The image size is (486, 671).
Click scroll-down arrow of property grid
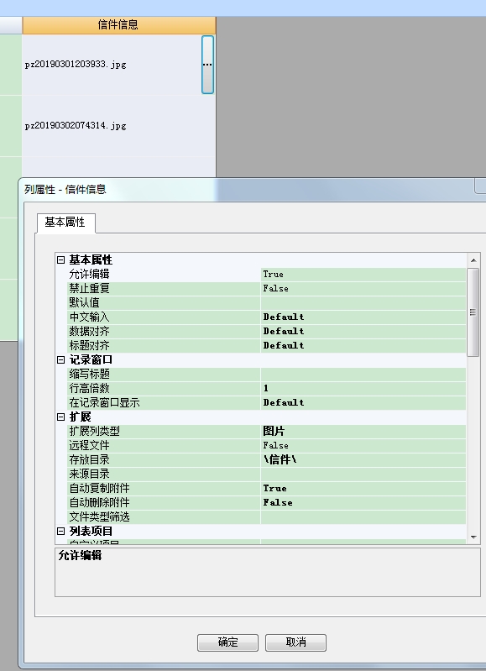pyautogui.click(x=473, y=537)
